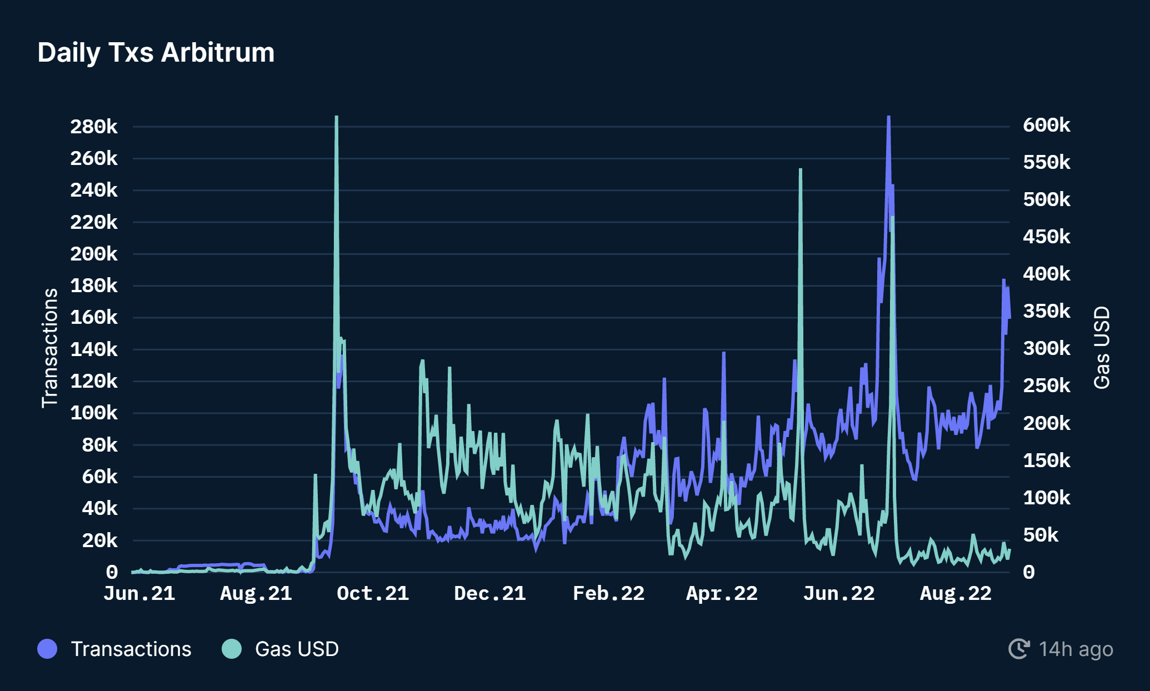This screenshot has height=691, width=1150.
Task: Click the '300k' right axis value
Action: coord(1047,348)
